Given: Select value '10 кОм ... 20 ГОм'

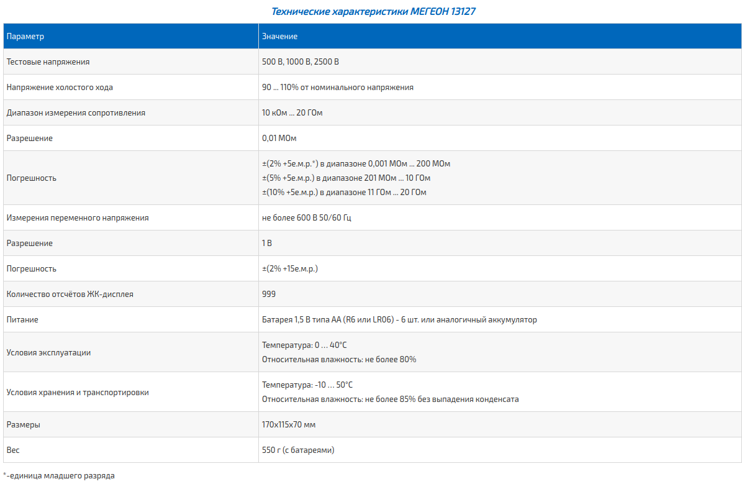Looking at the screenshot, I should pyautogui.click(x=292, y=112).
